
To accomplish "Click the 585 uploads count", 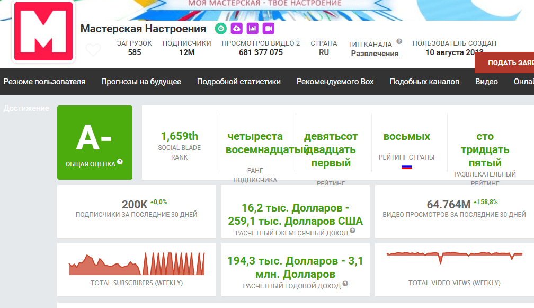I will point(135,52).
